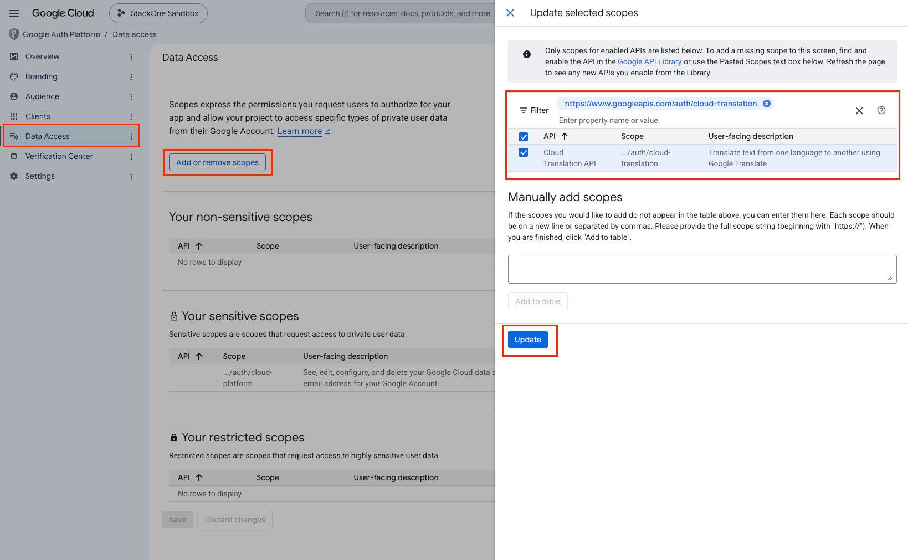Click the Google Cloud logo

63,13
